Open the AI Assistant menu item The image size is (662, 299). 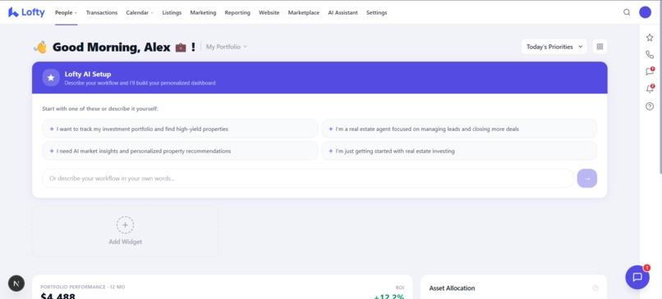(342, 12)
